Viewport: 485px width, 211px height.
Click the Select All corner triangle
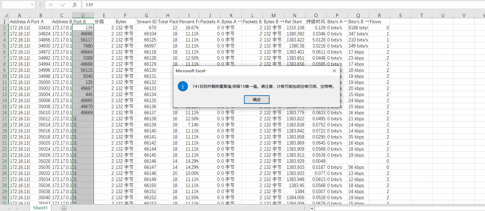[6, 16]
